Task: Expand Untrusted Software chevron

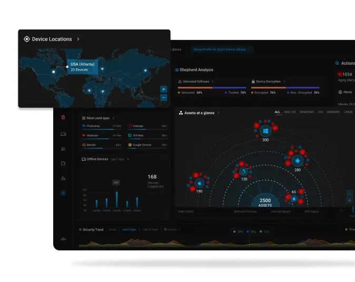Action: tap(213, 82)
